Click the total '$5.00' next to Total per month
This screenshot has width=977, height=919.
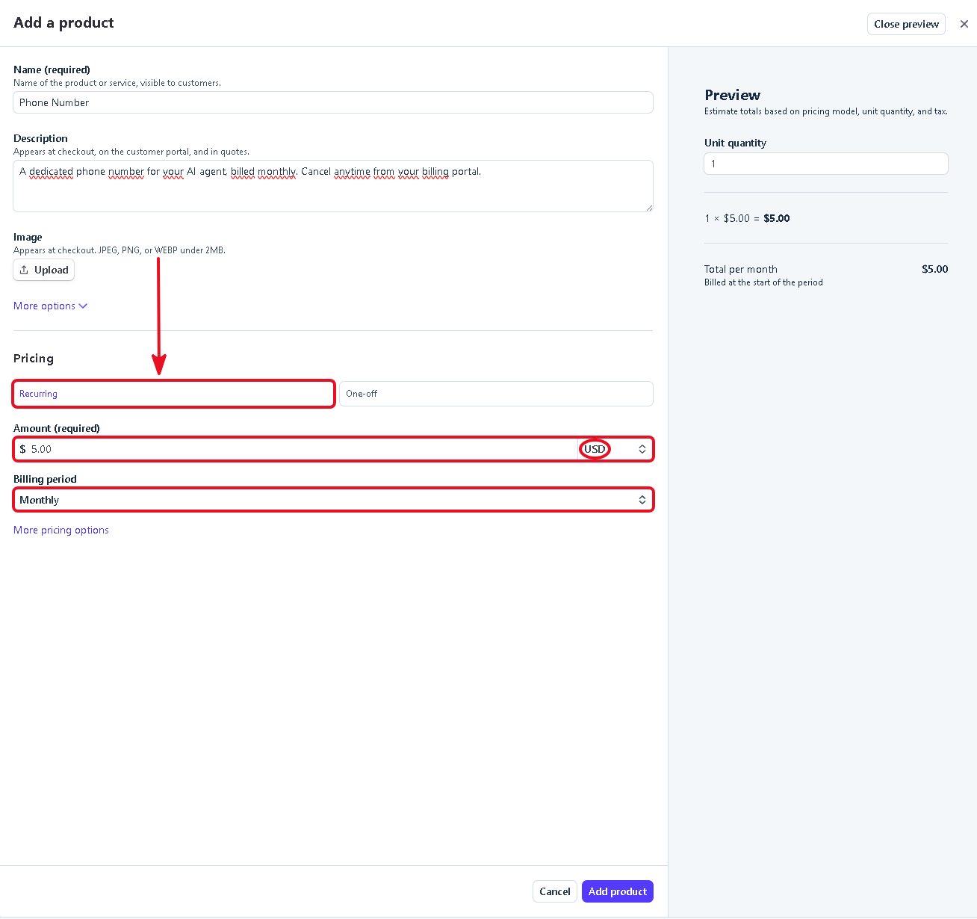(x=934, y=269)
